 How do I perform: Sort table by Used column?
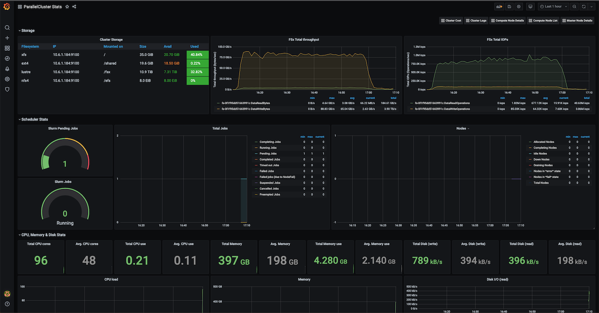(195, 46)
